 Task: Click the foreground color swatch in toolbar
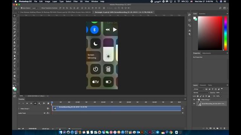pyautogui.click(x=14, y=88)
